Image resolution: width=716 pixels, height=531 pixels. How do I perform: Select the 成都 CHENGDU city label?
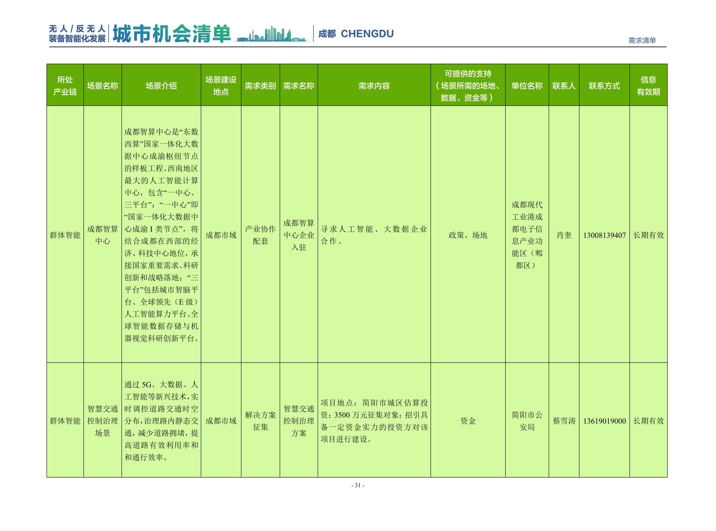(356, 34)
